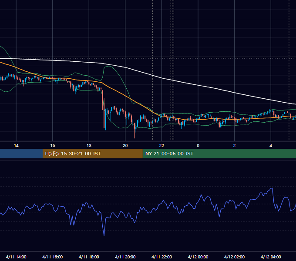Image resolution: width=296 pixels, height=261 pixels.
Task: Click the 22 hour axis label
Action: coord(161,146)
